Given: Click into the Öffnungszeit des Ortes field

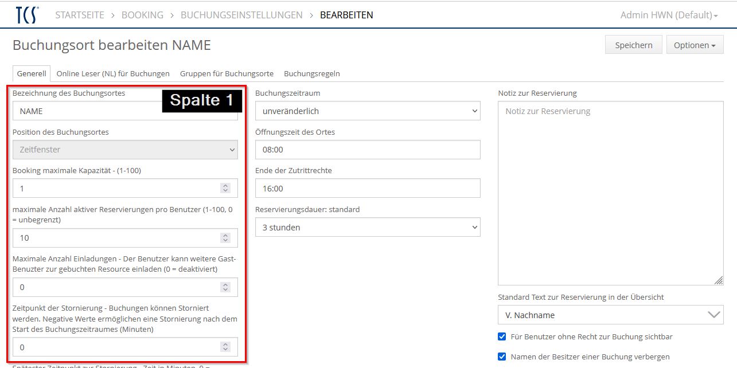Looking at the screenshot, I should click(x=367, y=150).
